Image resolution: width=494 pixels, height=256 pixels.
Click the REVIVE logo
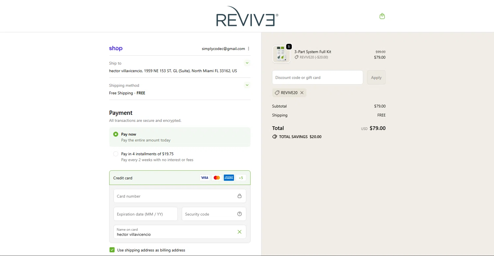[247, 16]
